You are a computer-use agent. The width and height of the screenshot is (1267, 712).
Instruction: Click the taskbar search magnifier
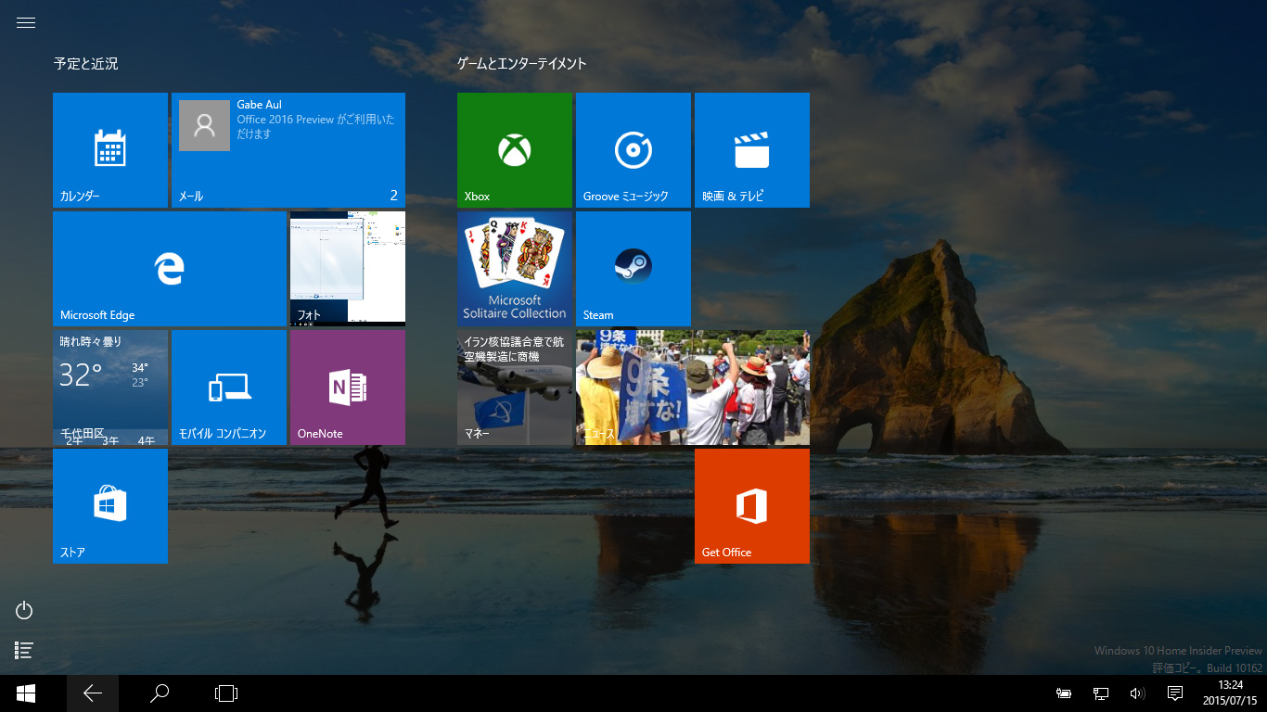tap(160, 693)
